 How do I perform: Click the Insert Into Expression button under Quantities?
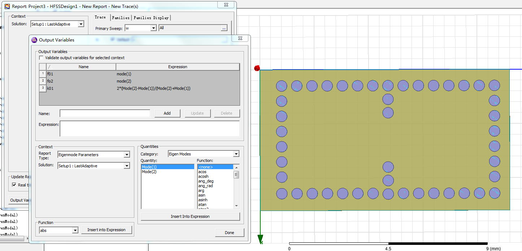tap(190, 216)
